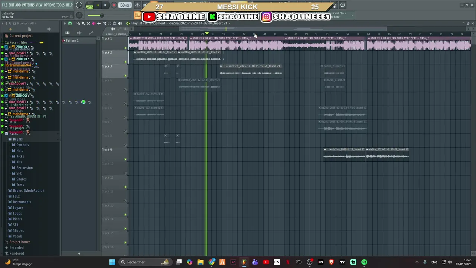The width and height of the screenshot is (476, 268).
Task: Mute Track 1 with its green LED
Action: click(x=125, y=48)
